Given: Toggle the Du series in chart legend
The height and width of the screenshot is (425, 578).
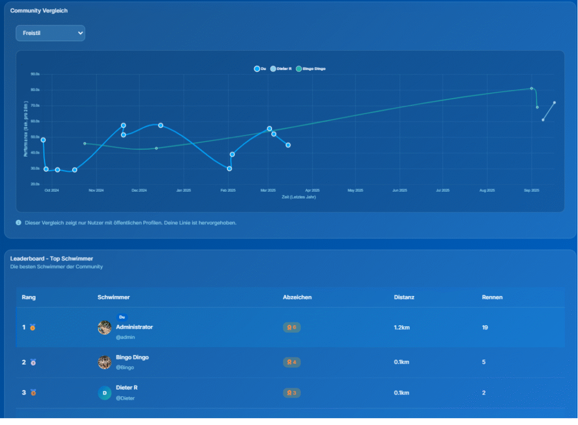Looking at the screenshot, I should 260,69.
